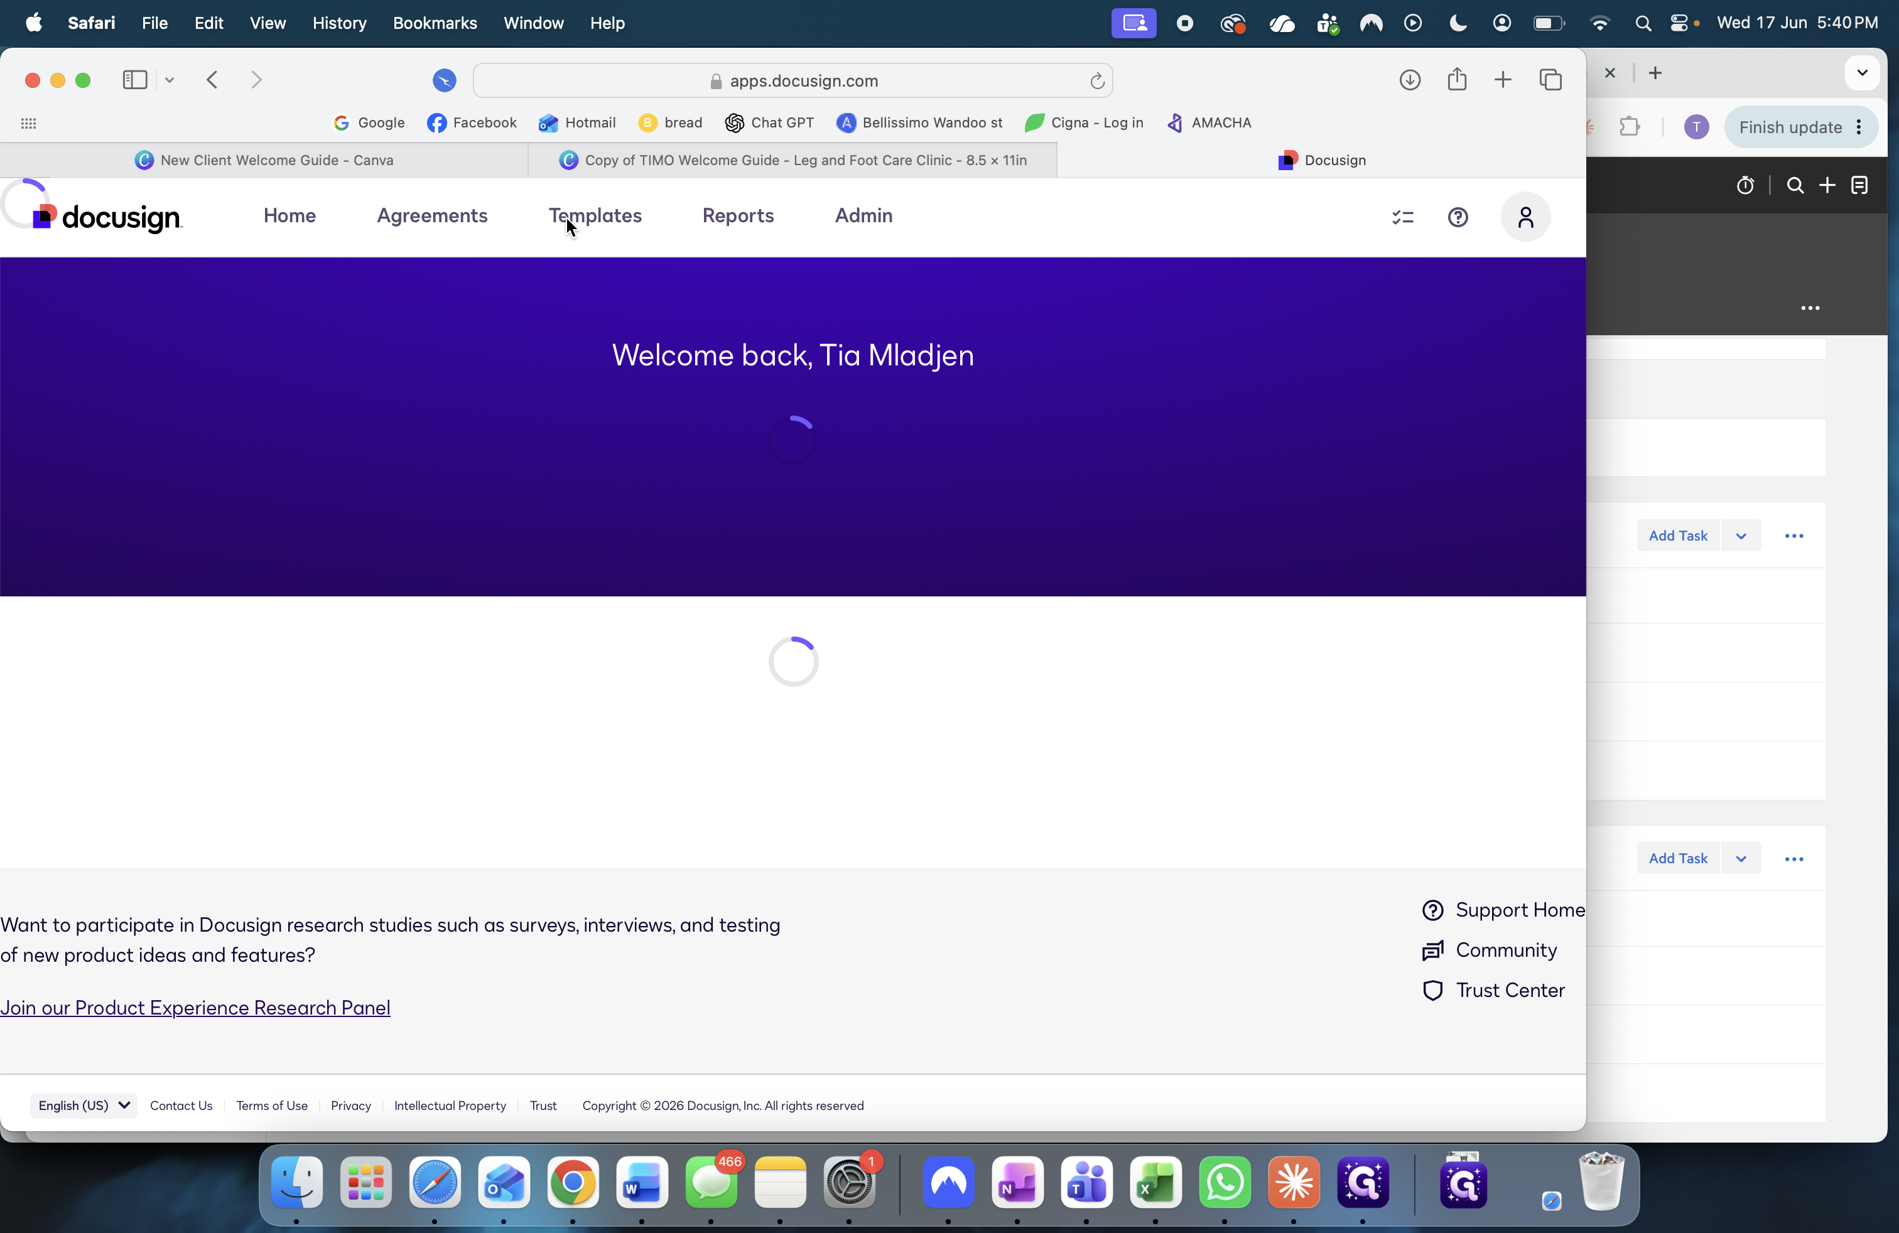The image size is (1899, 1233).
Task: Open macOS Spotlight search
Action: (1643, 23)
